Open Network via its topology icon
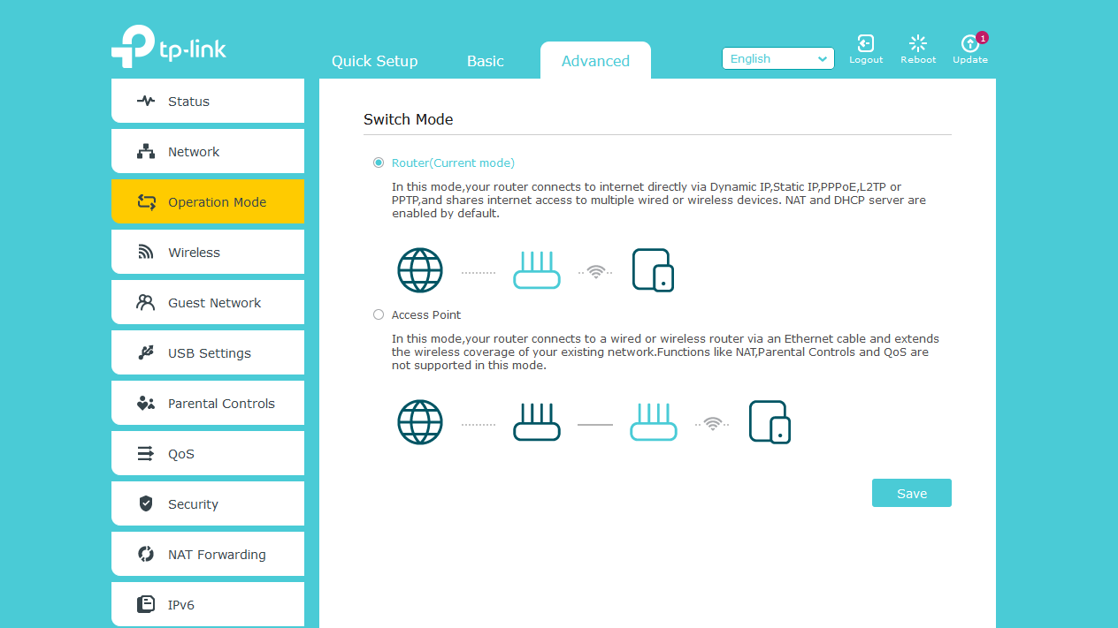The width and height of the screenshot is (1118, 628). pos(146,151)
